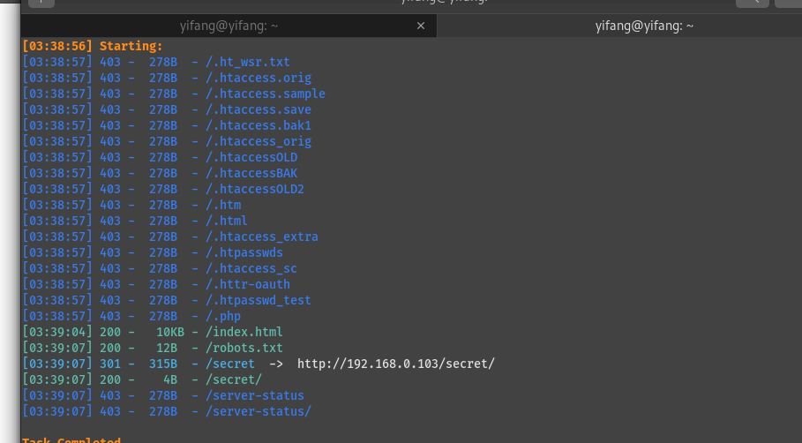This screenshot has width=802, height=443.
Task: Click the /.htaccessOLD path
Action: [251, 157]
